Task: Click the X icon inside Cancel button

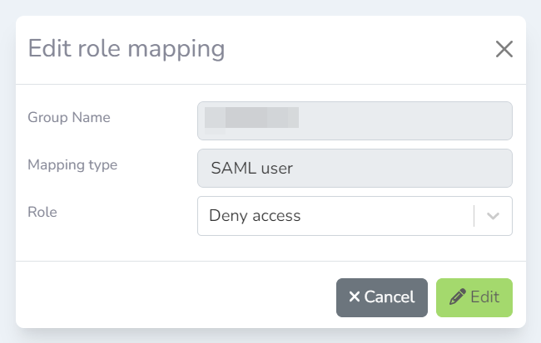Action: [354, 297]
